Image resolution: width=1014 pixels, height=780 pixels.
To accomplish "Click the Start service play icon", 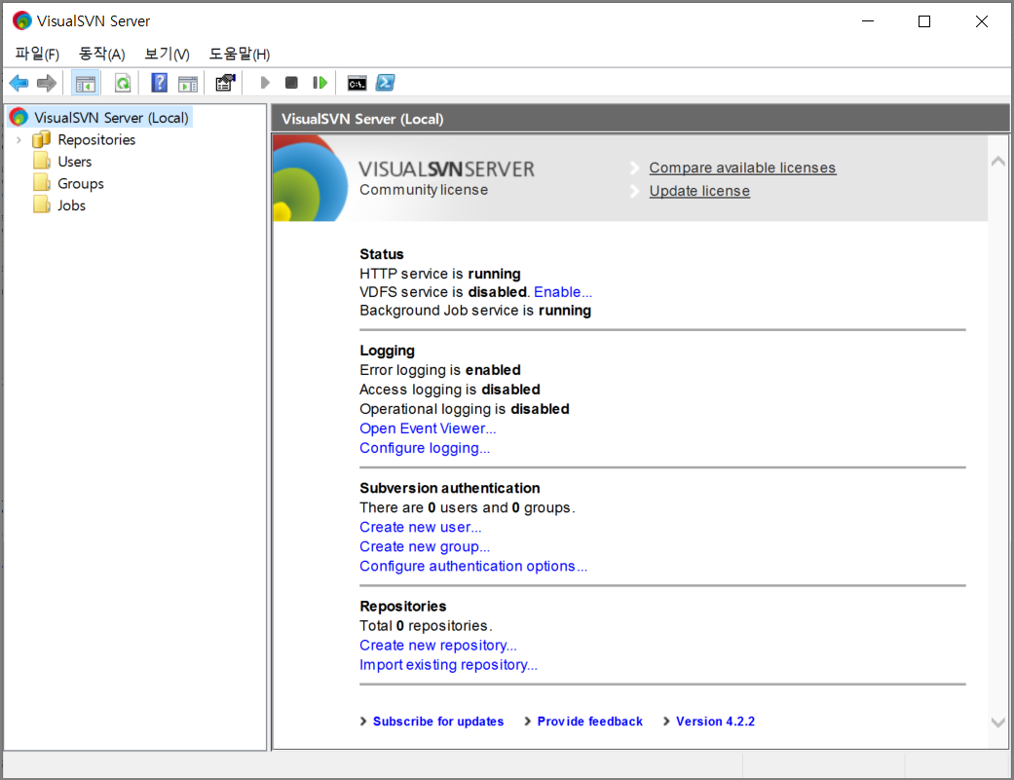I will tap(265, 83).
